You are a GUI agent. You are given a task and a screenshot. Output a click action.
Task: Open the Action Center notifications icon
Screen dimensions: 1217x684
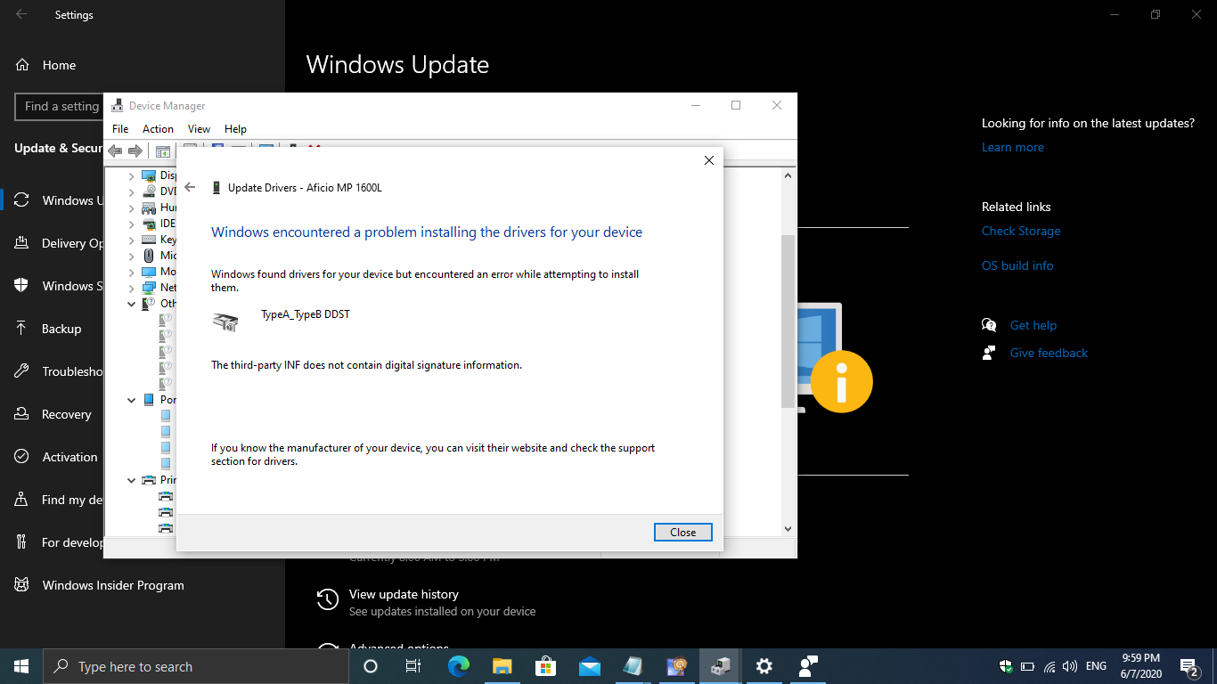[x=1188, y=666]
